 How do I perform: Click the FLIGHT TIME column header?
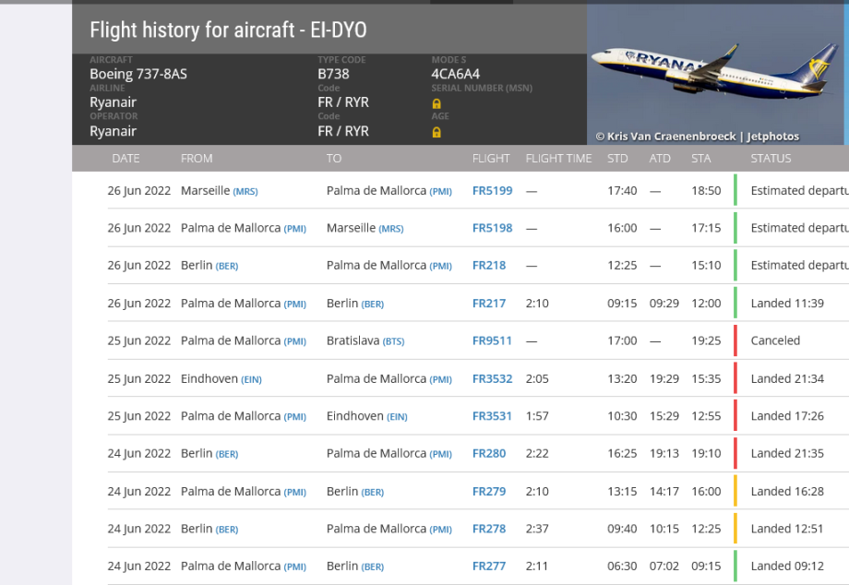click(558, 159)
